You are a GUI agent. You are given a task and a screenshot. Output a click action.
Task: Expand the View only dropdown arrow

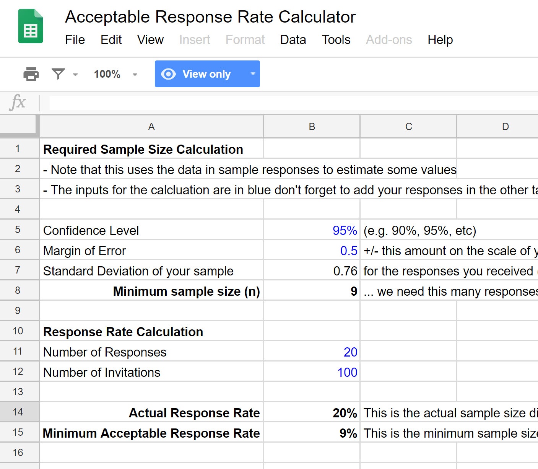tap(253, 73)
